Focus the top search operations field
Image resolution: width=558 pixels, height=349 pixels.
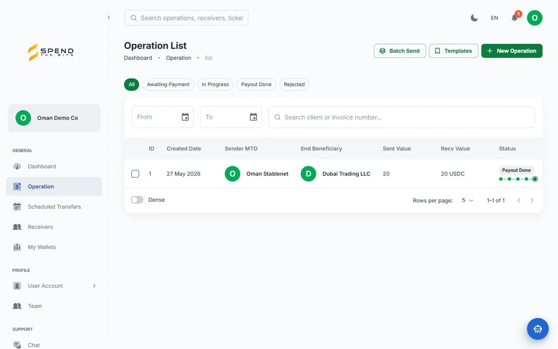pos(186,18)
